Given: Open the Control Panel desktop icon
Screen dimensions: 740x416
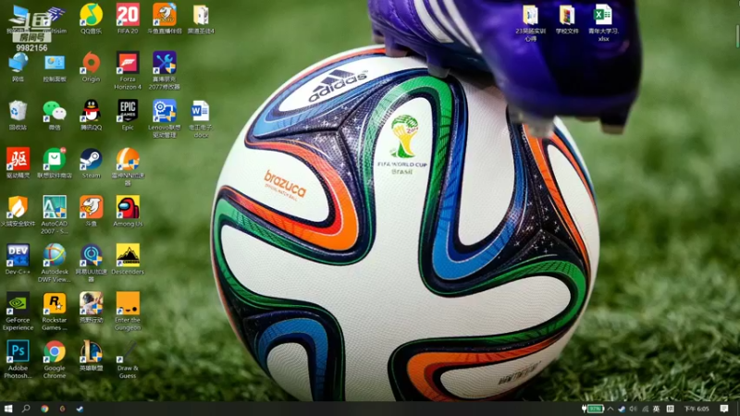Looking at the screenshot, I should tap(55, 67).
